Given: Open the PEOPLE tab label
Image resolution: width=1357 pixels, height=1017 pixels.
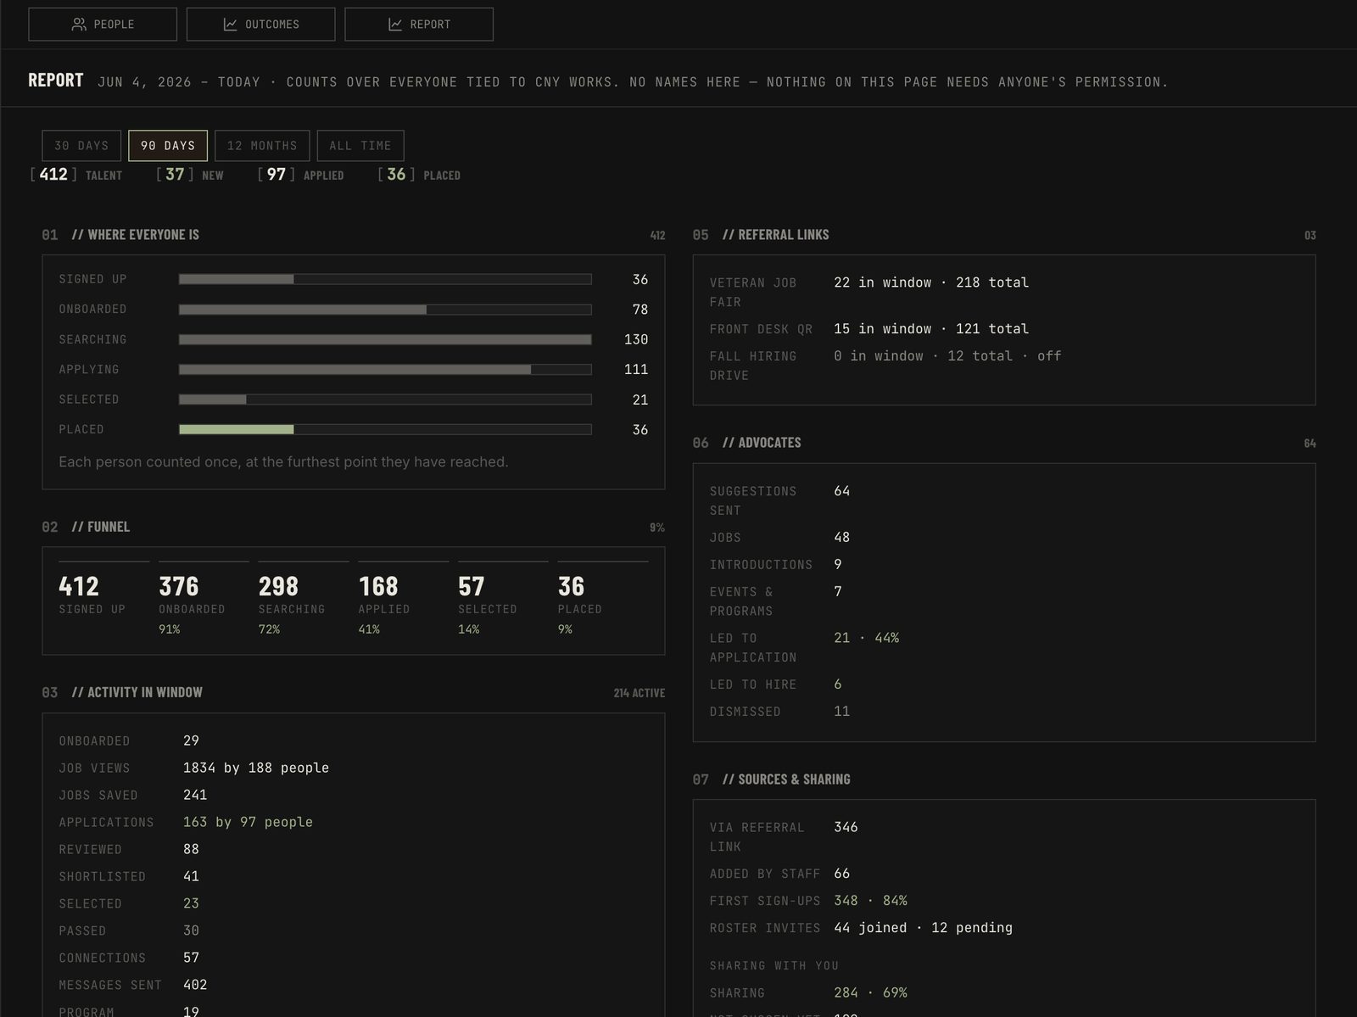Looking at the screenshot, I should tap(114, 25).
